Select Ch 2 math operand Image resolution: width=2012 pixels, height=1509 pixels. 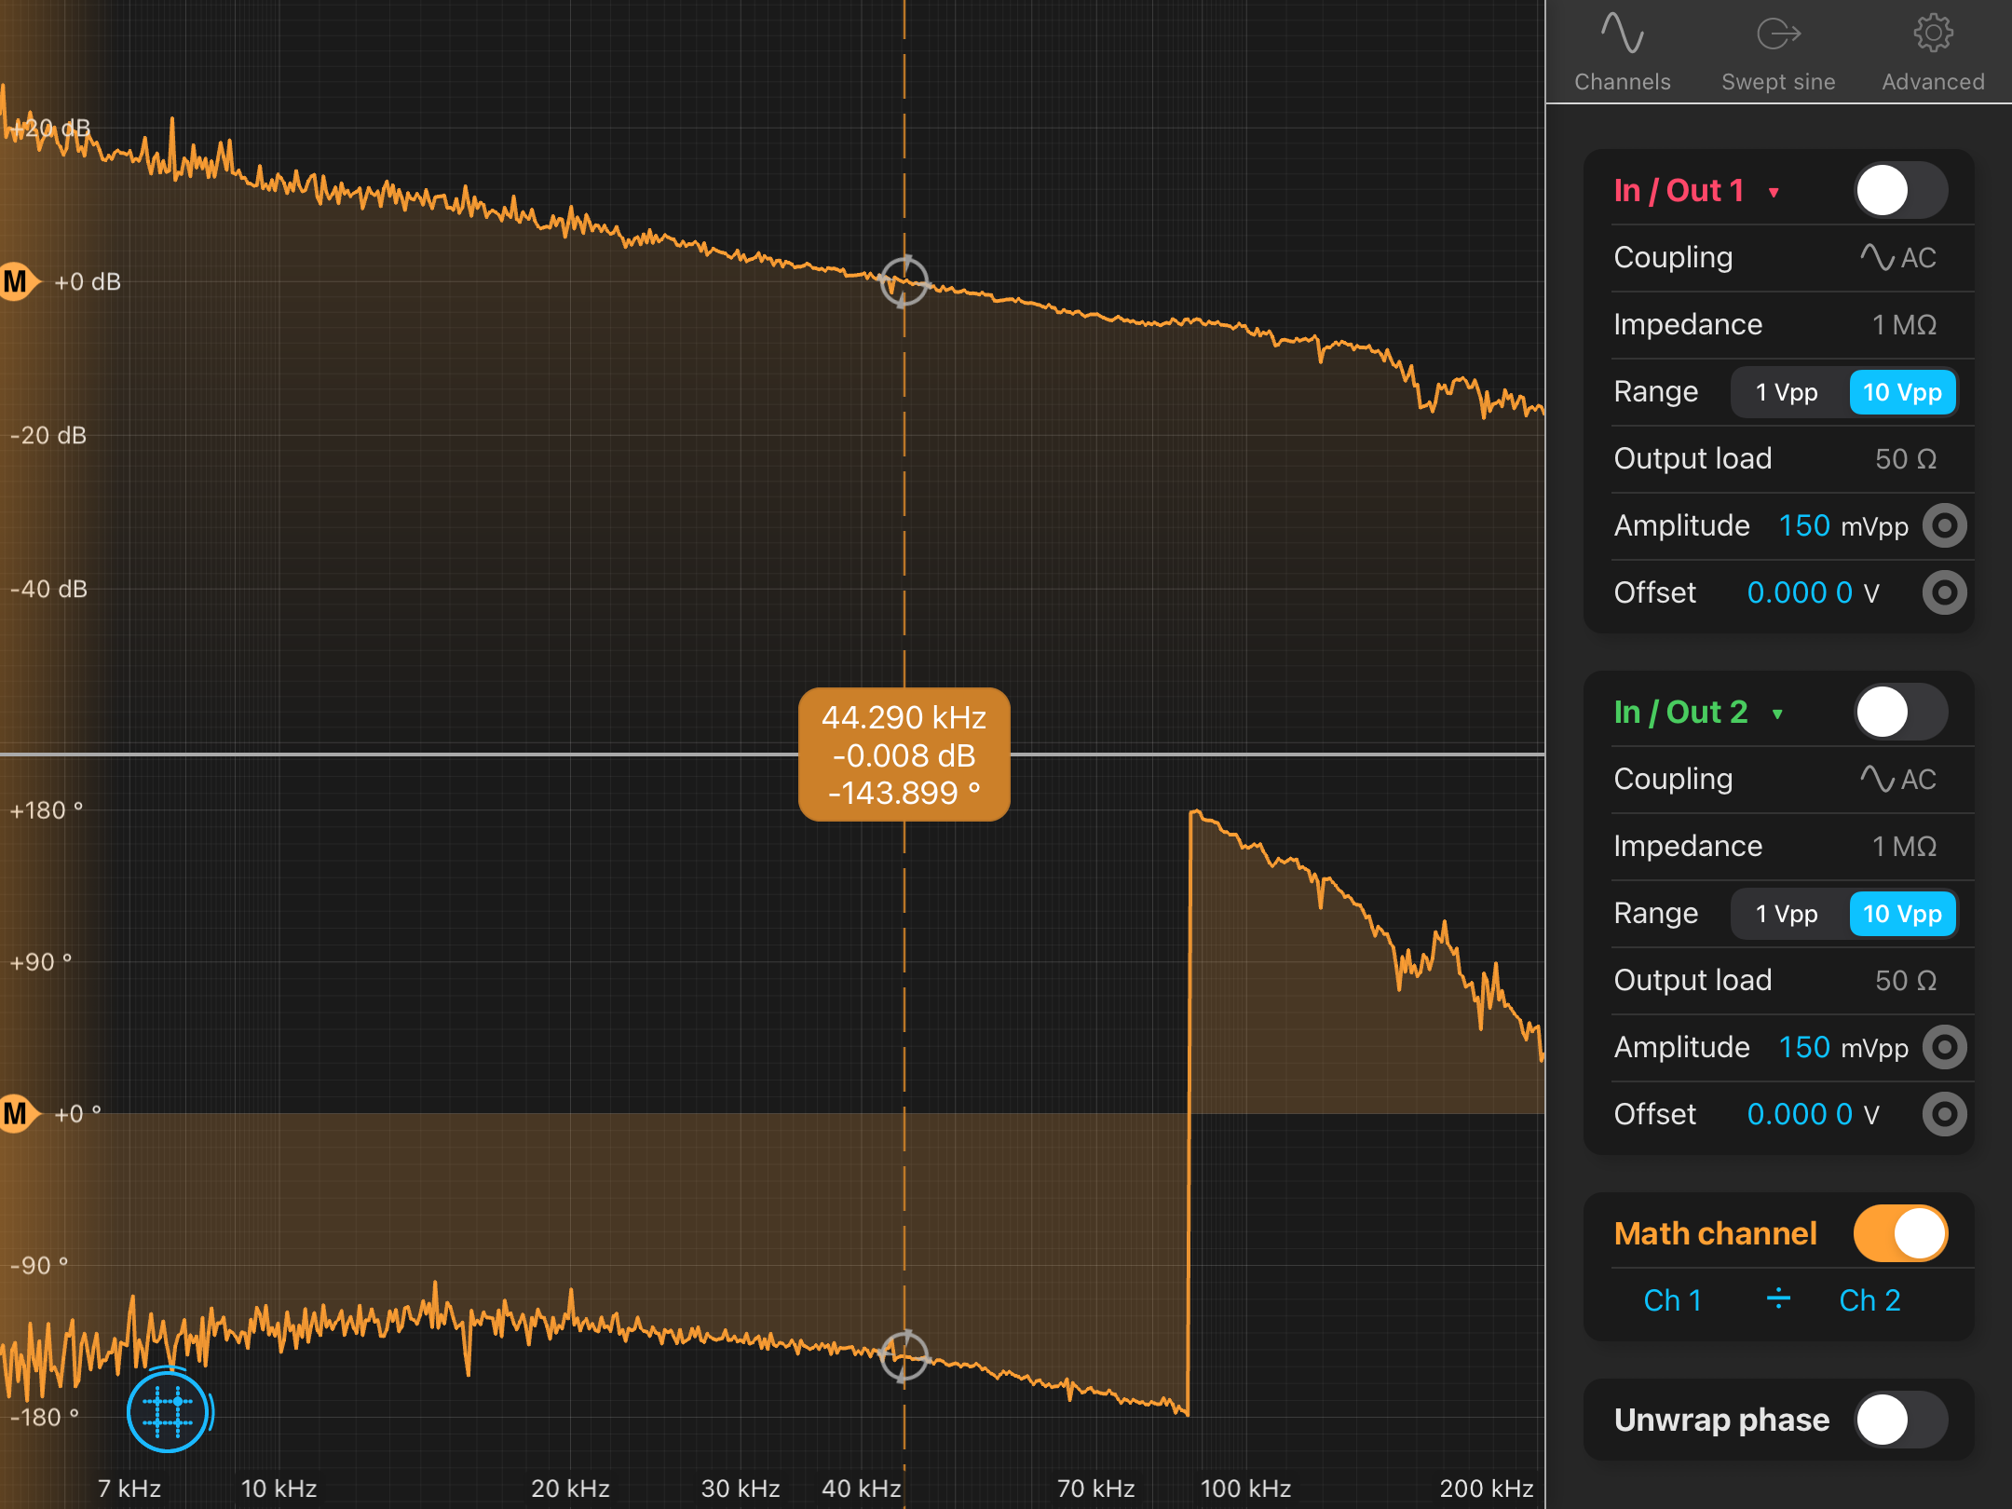(x=1869, y=1300)
